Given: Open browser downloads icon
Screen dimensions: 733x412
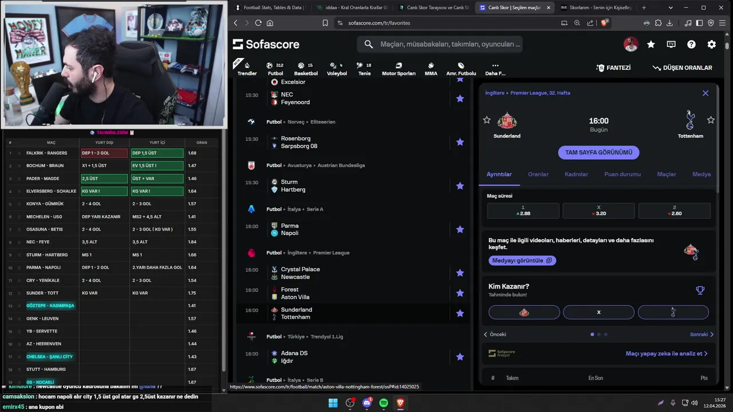Looking at the screenshot, I should point(669,23).
